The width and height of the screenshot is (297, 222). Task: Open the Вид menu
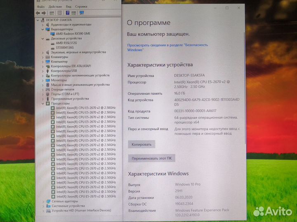[x=68, y=7]
